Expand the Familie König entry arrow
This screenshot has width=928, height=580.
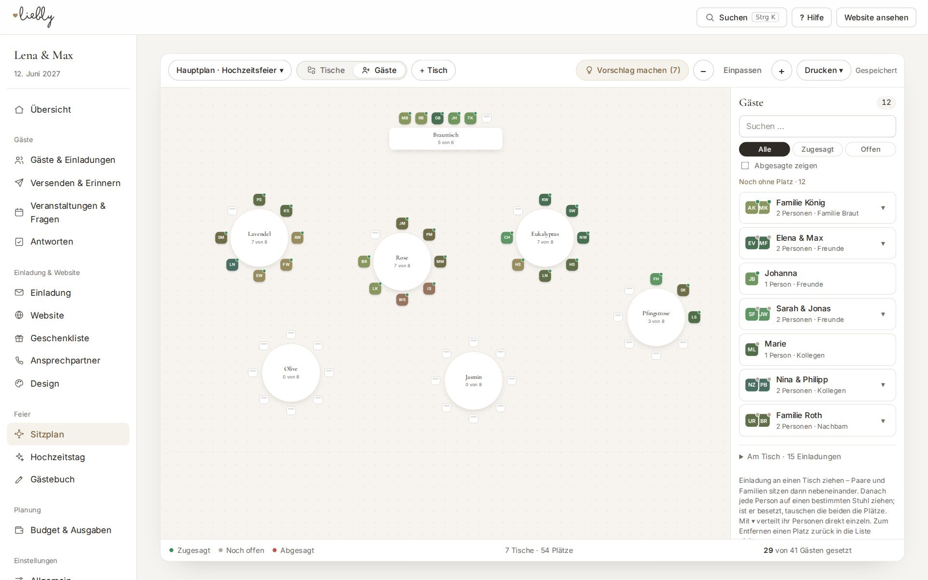click(883, 208)
